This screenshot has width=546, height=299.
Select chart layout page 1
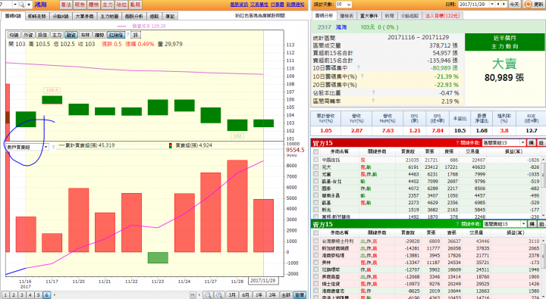[x=5, y=294]
